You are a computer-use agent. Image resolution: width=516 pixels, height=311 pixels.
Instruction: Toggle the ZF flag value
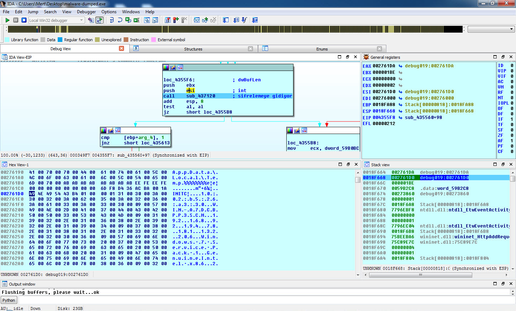click(512, 135)
